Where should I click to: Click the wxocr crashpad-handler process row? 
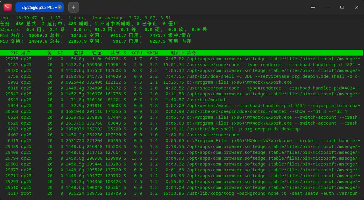click(x=181, y=106)
